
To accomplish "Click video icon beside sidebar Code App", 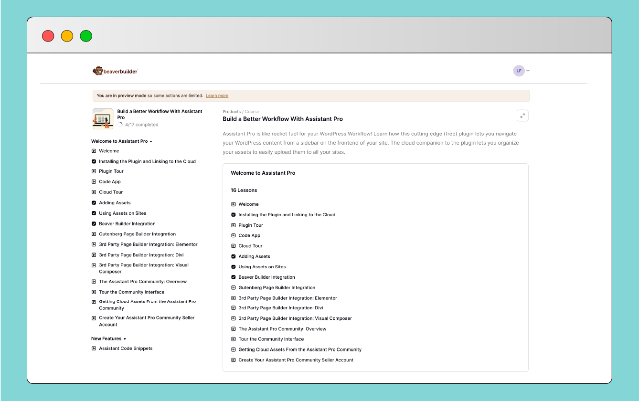I will (x=94, y=181).
